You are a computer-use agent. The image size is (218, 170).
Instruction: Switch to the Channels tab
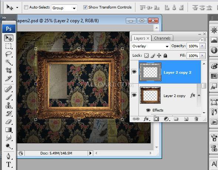click(162, 38)
